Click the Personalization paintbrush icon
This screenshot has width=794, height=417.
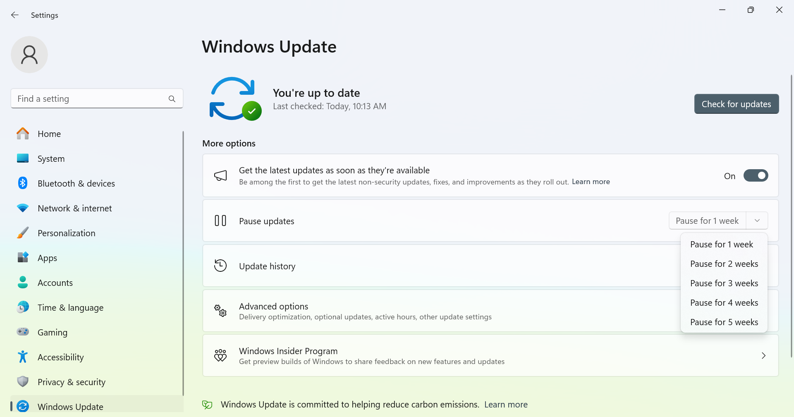coord(23,233)
